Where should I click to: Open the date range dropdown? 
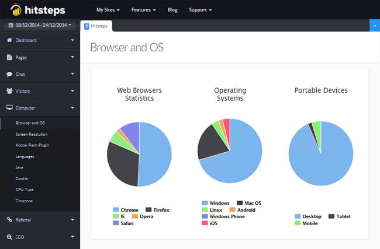coord(40,26)
